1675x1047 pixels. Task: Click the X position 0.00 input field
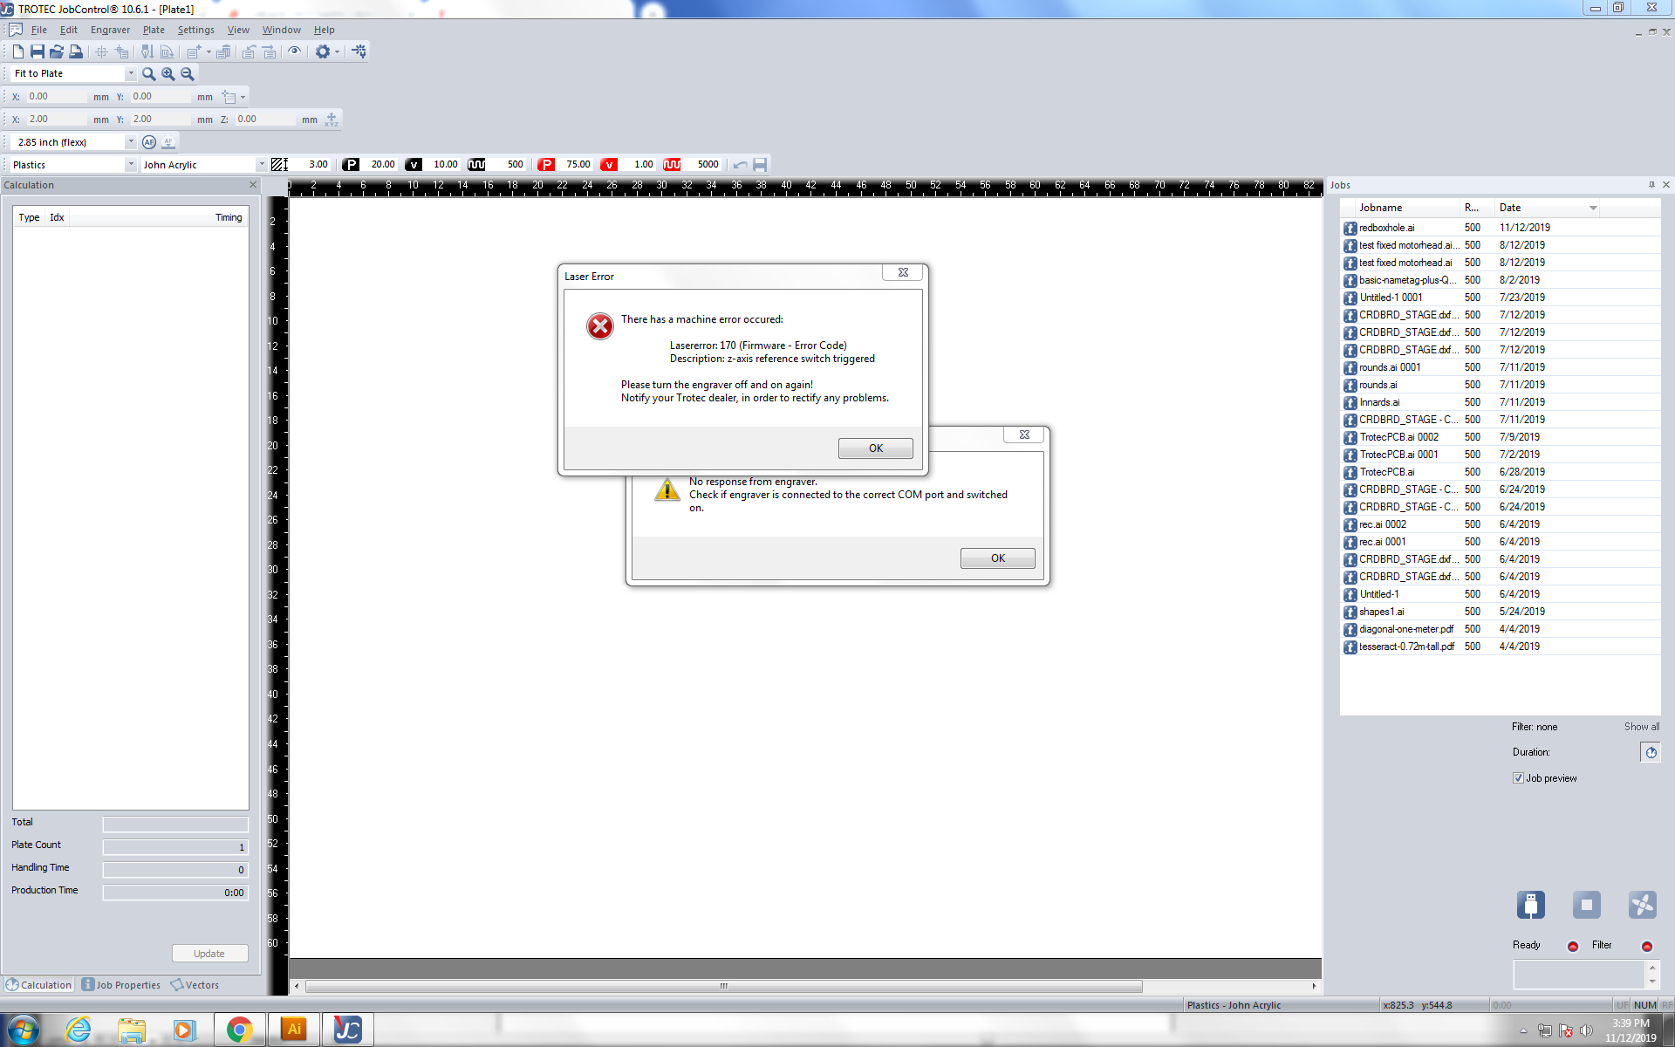point(57,97)
